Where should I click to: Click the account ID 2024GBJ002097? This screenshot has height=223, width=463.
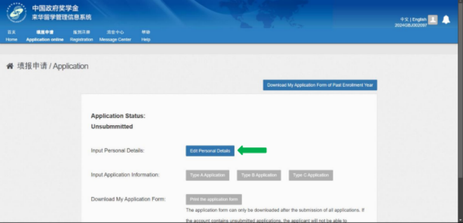pos(411,25)
